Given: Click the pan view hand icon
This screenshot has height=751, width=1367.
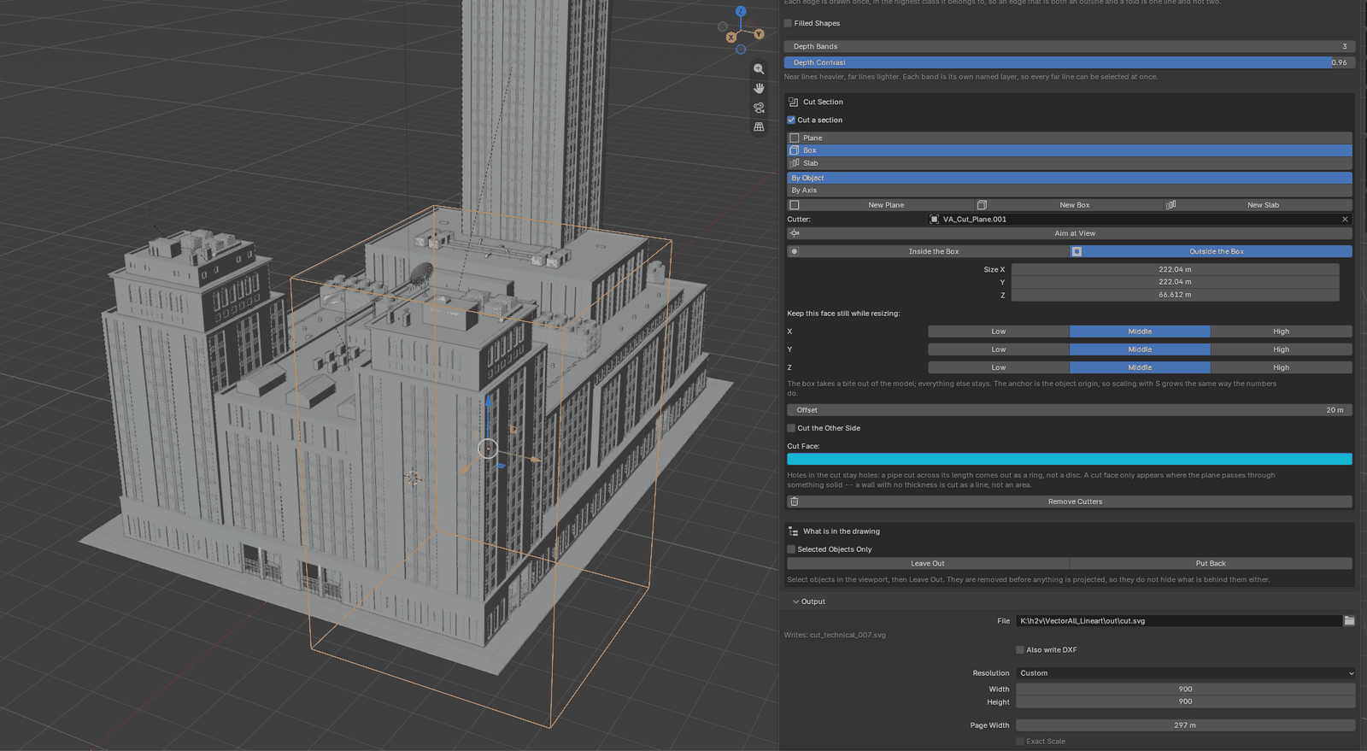Looking at the screenshot, I should [x=759, y=88].
